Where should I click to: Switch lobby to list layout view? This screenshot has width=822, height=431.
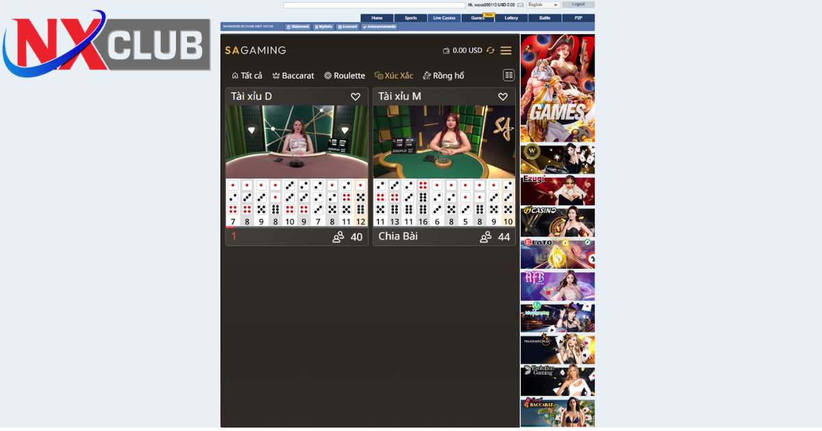(508, 75)
